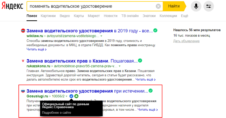Open the Ещё menu in search tabs
The width and height of the screenshot is (226, 118).
[x=184, y=16]
